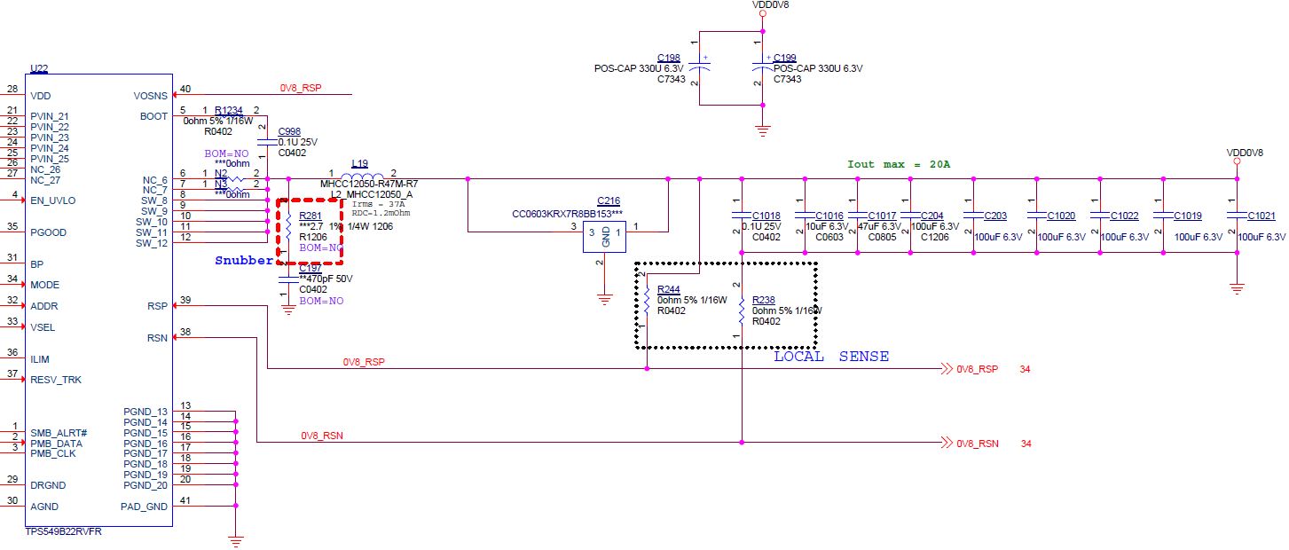Click the 'LOCAL SENSE' label
1289x550 pixels.
coord(831,357)
